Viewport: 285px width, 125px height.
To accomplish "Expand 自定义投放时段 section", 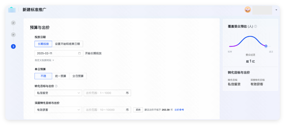I will [x=44, y=60].
